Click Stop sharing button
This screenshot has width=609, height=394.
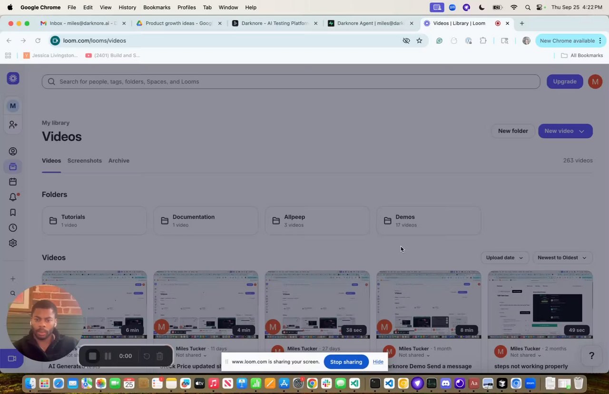346,362
